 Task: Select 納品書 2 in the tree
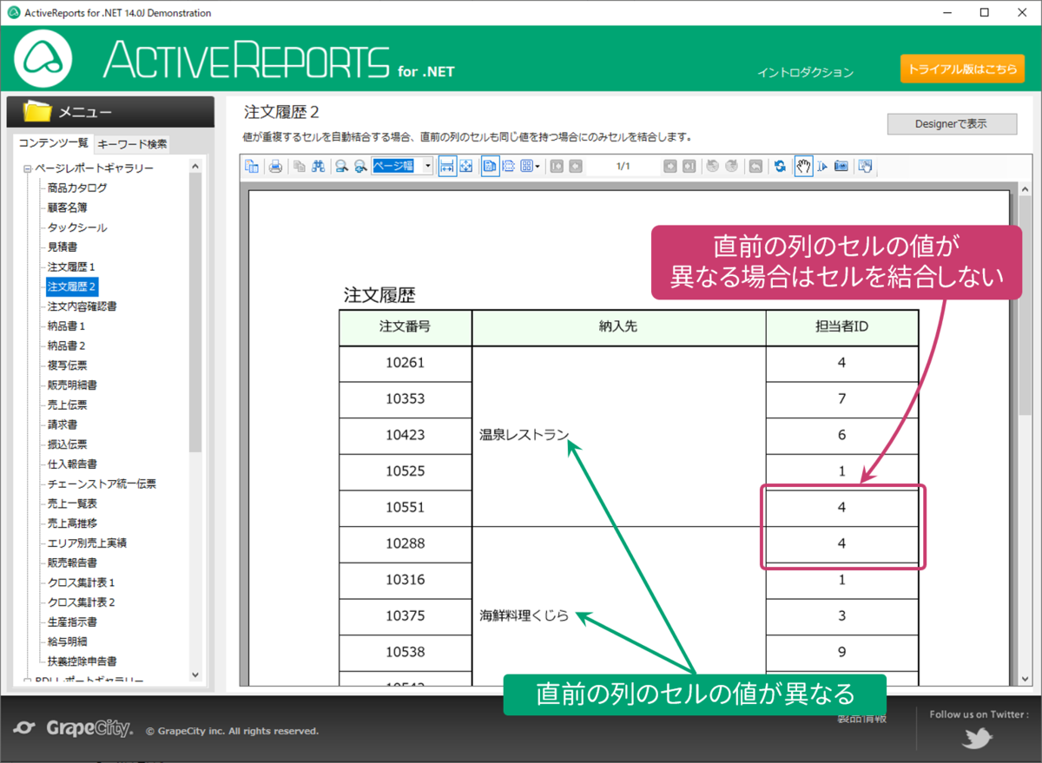point(67,345)
